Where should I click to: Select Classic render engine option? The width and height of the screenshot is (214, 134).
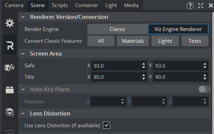pos(117,29)
